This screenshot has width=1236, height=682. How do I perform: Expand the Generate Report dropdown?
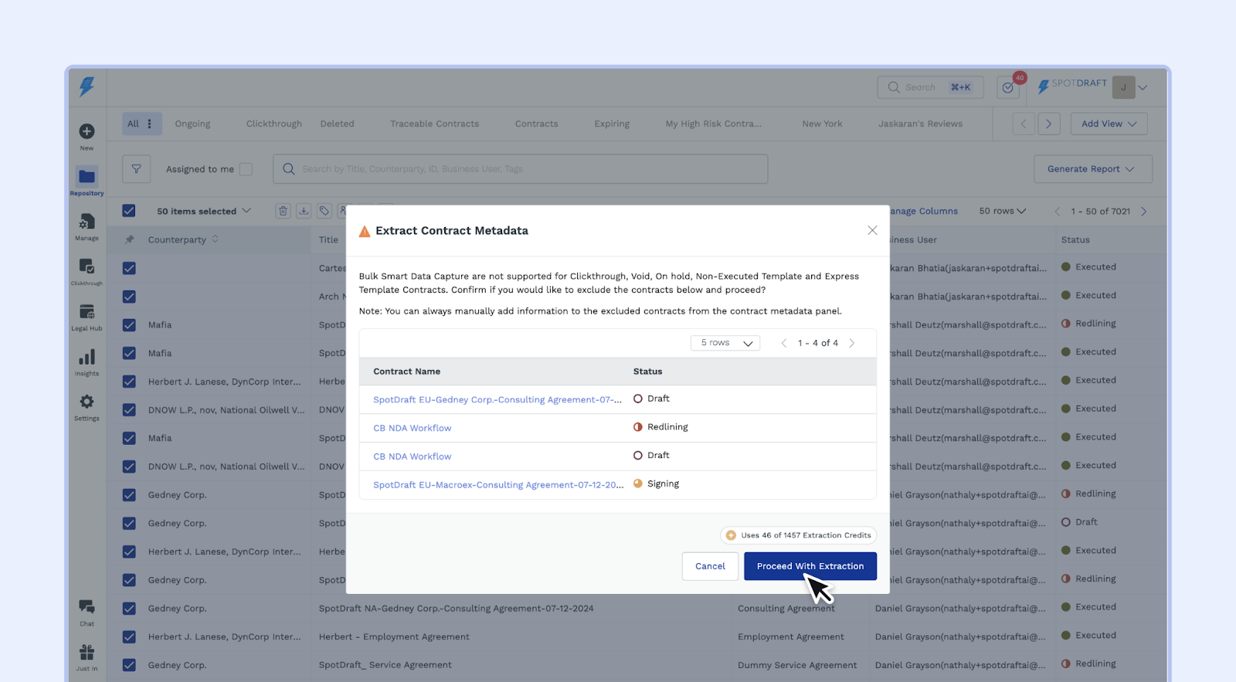[x=1092, y=169]
